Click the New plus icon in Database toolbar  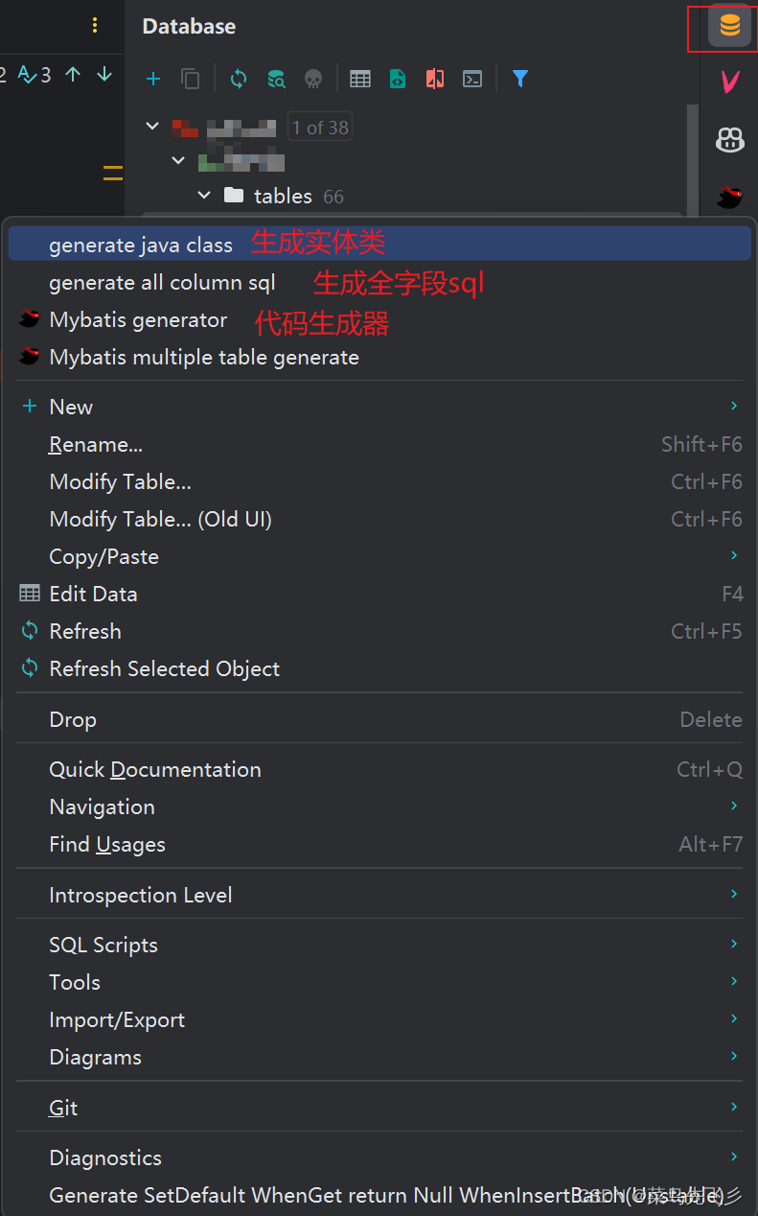point(153,79)
